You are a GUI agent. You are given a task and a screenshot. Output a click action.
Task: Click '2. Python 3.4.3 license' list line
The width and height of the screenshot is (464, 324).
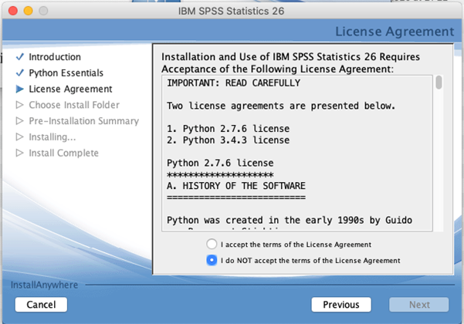click(229, 140)
